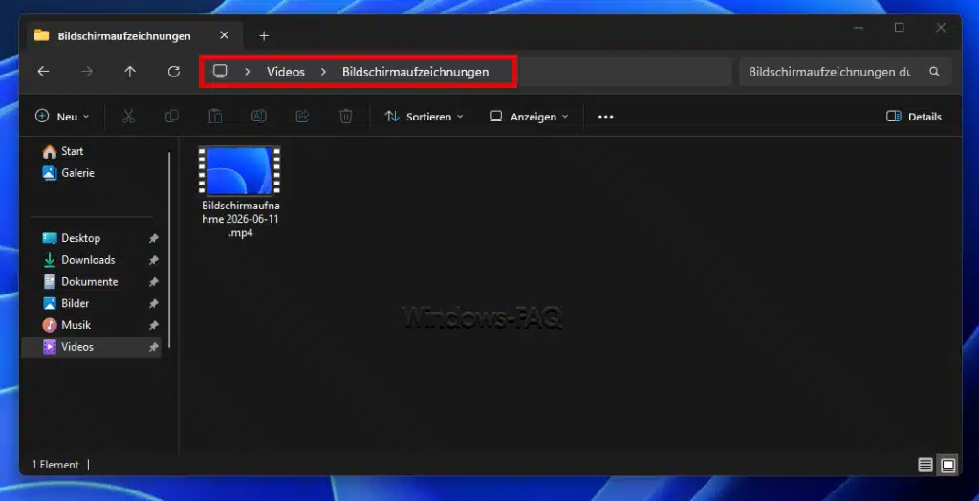Click the Delete trash can icon
This screenshot has width=979, height=501.
(346, 117)
